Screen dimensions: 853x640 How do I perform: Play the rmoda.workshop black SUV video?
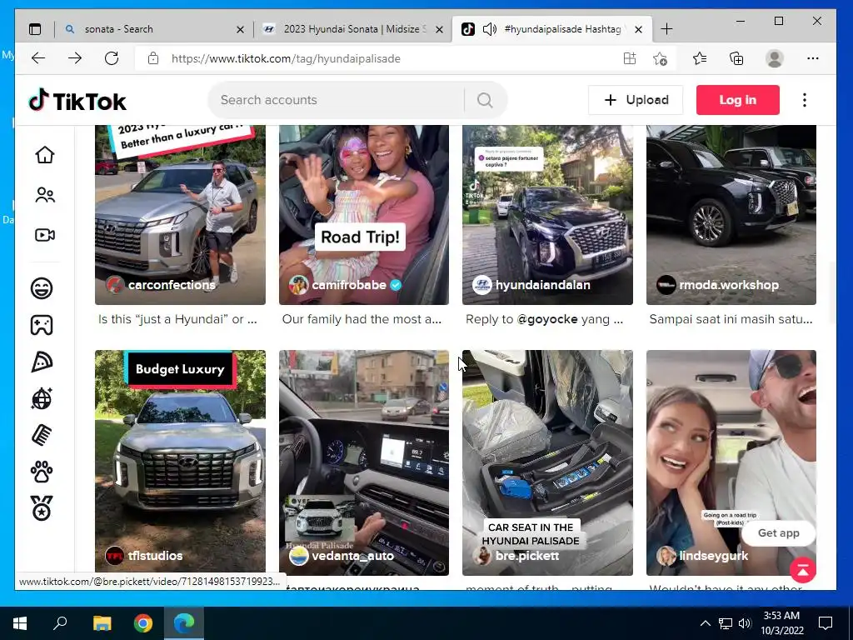pyautogui.click(x=731, y=214)
